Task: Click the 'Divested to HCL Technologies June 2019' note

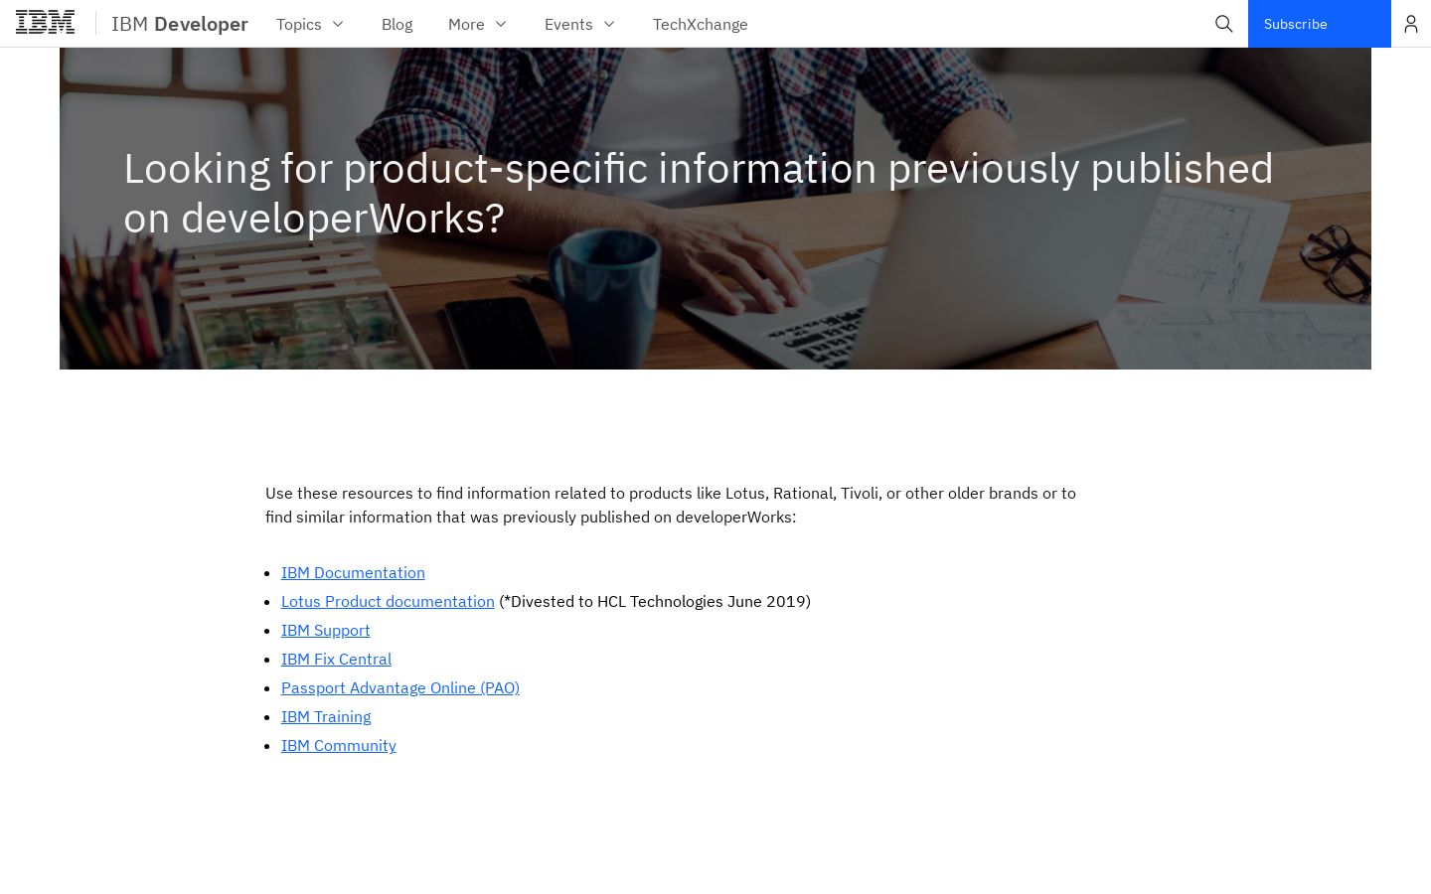Action: 655,601
